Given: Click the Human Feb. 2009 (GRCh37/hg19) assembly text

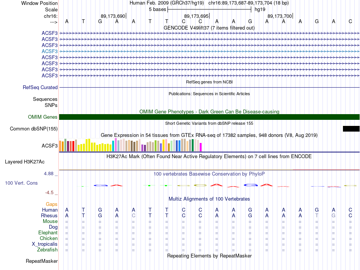Looking at the screenshot, I should (167, 3).
